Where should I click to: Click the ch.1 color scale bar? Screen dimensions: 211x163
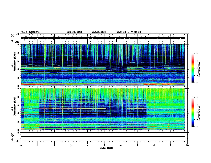coord(193,68)
